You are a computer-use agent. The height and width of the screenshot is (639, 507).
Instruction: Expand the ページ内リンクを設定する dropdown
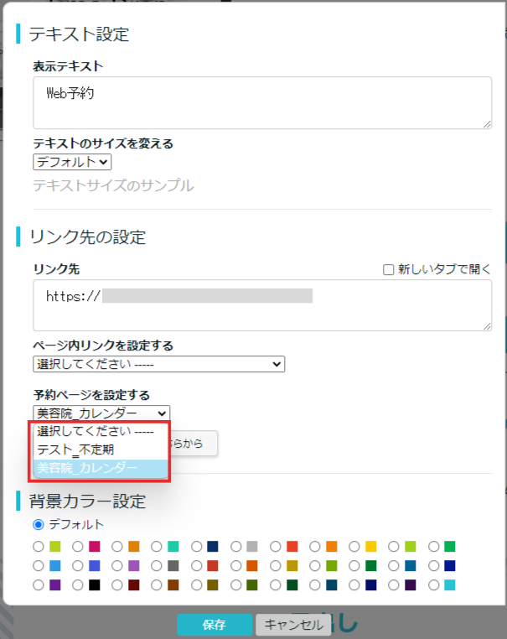point(158,364)
